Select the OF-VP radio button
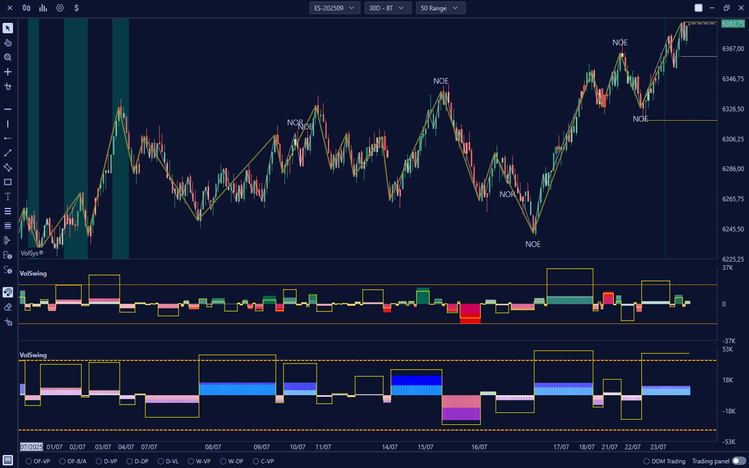Viewport: 749px width, 468px height. point(29,461)
